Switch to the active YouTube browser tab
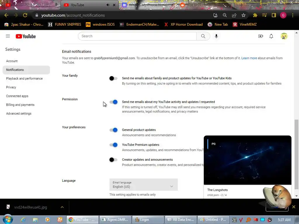 [89, 5]
